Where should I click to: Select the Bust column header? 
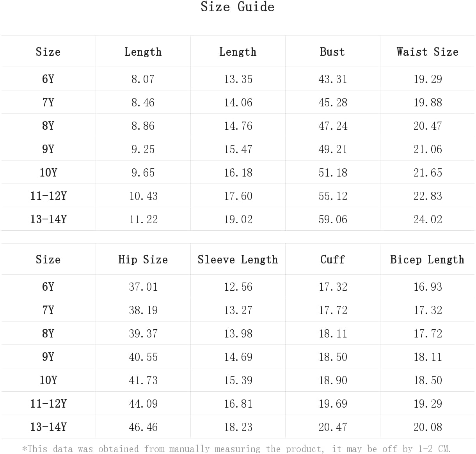[x=332, y=52]
